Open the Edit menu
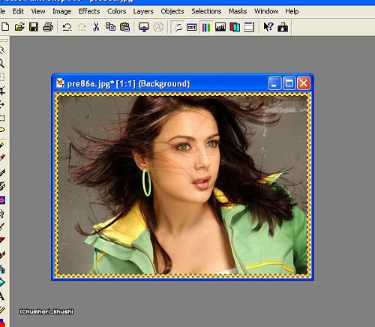The width and height of the screenshot is (375, 327). pos(18,11)
